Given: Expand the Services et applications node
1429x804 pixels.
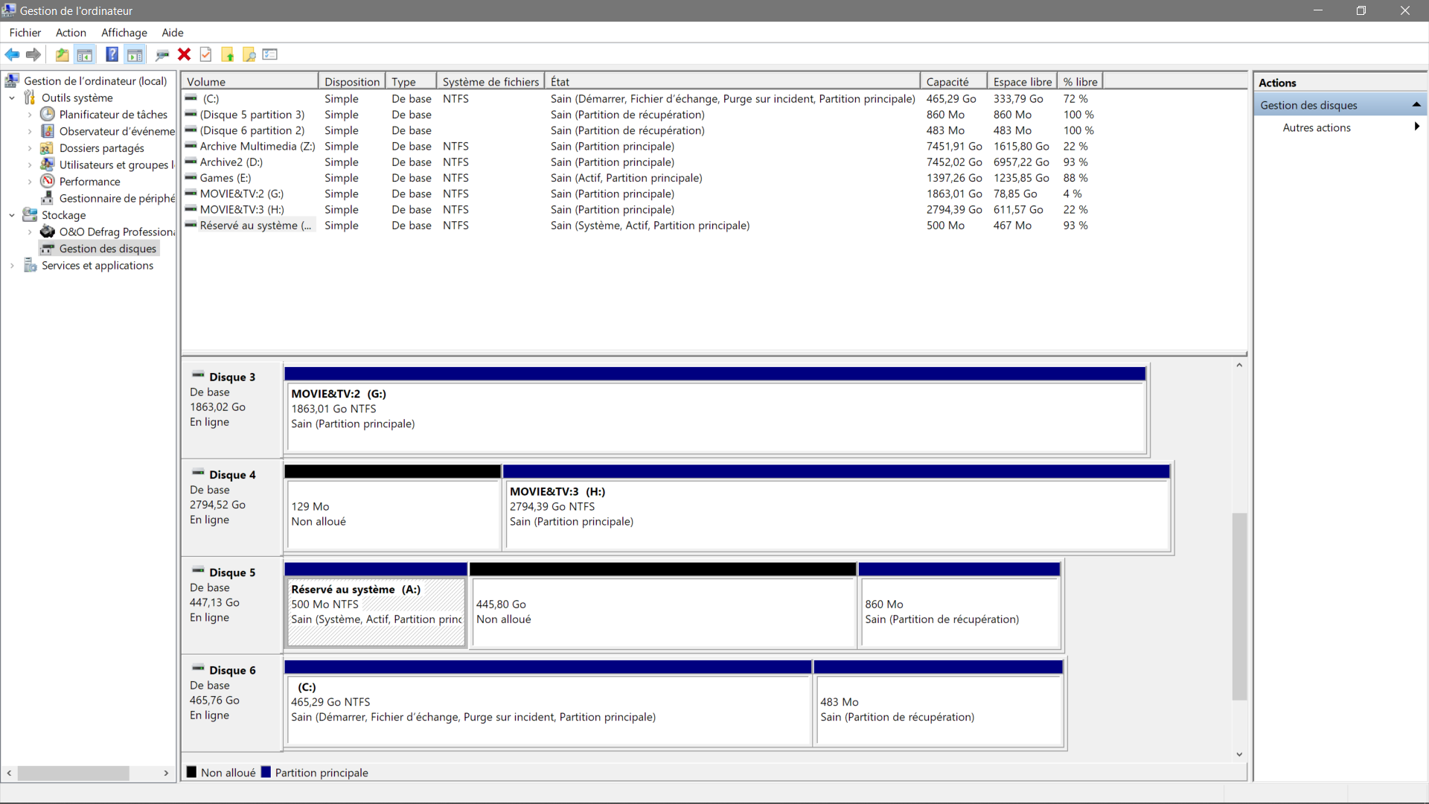Looking at the screenshot, I should 12,265.
